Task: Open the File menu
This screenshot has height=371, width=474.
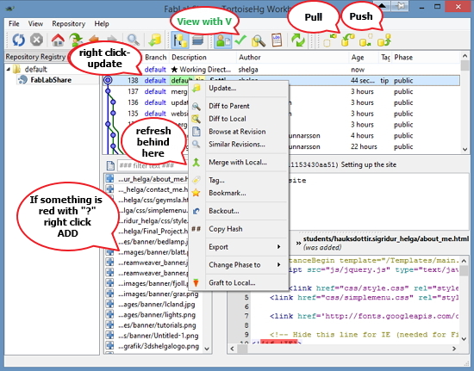Action: coord(14,23)
